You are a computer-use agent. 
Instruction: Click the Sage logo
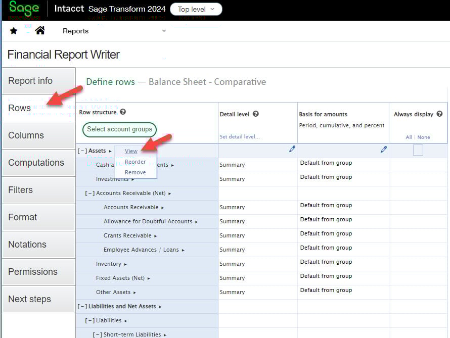coord(24,10)
